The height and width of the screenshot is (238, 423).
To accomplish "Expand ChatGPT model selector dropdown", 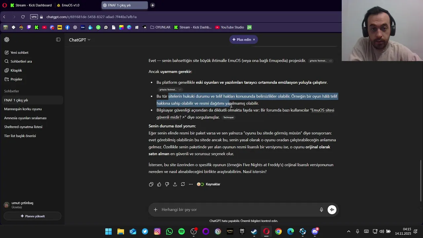I will pyautogui.click(x=80, y=40).
